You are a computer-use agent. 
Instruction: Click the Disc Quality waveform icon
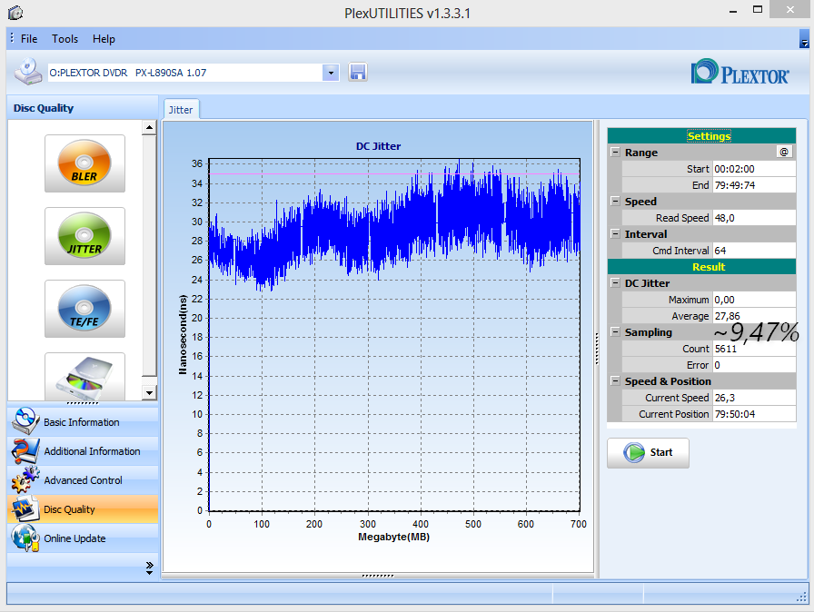(x=25, y=508)
